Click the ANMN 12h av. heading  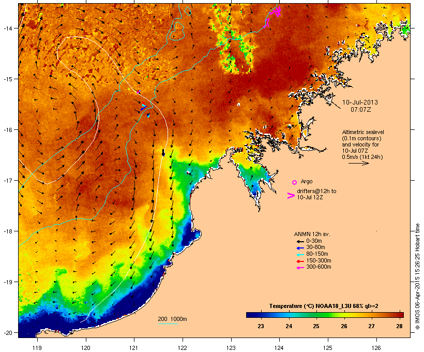point(312,234)
